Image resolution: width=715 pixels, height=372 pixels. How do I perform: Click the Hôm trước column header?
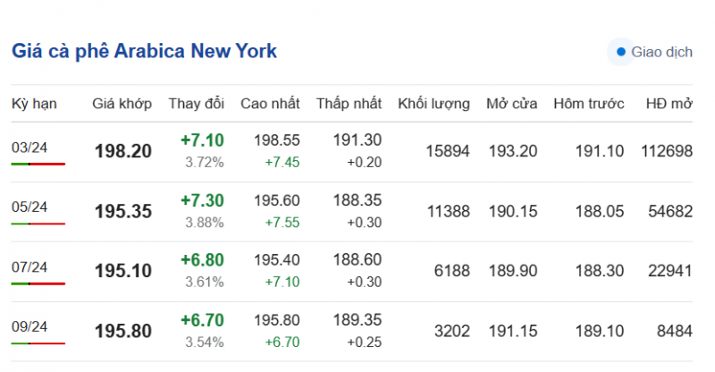[x=588, y=104]
